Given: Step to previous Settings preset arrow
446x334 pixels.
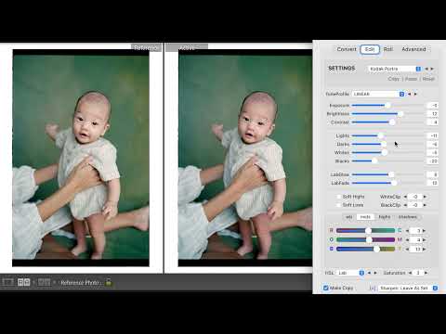Looking at the screenshot, I should (426, 69).
